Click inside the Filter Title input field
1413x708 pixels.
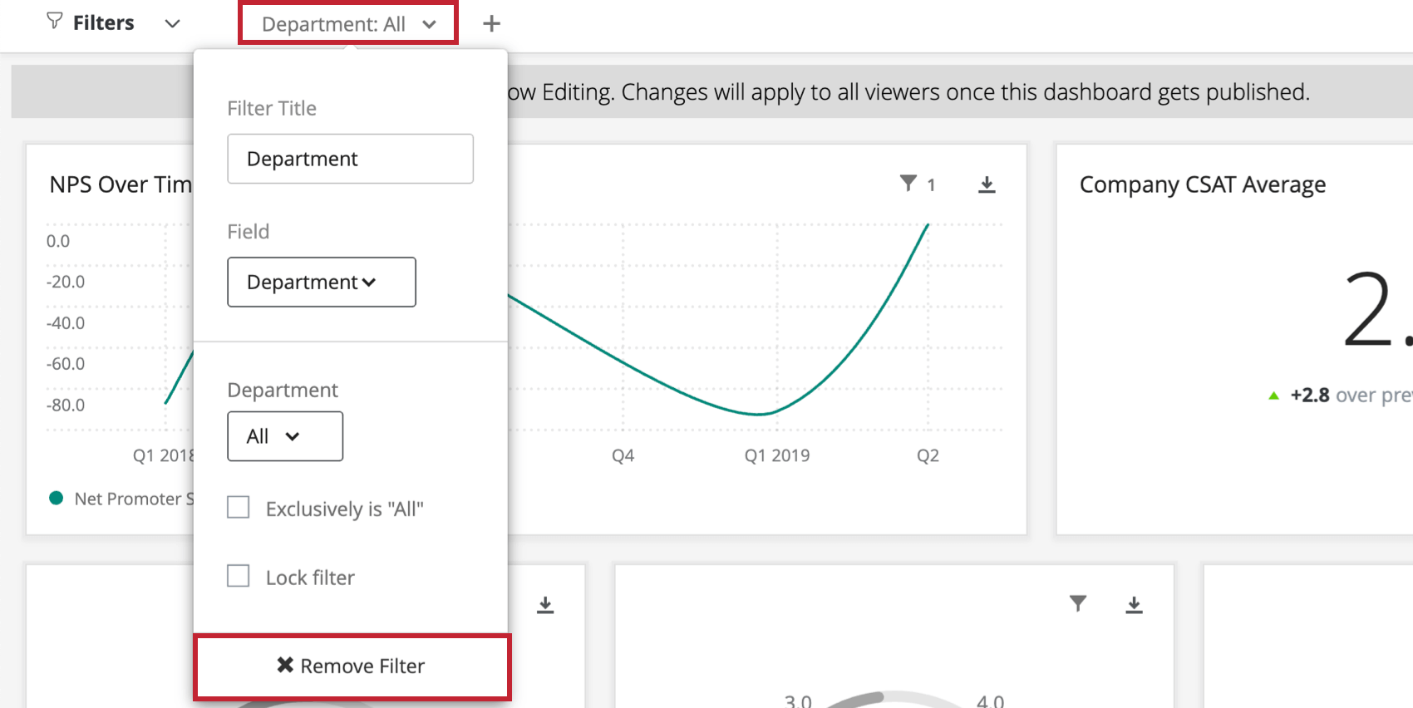coord(349,158)
